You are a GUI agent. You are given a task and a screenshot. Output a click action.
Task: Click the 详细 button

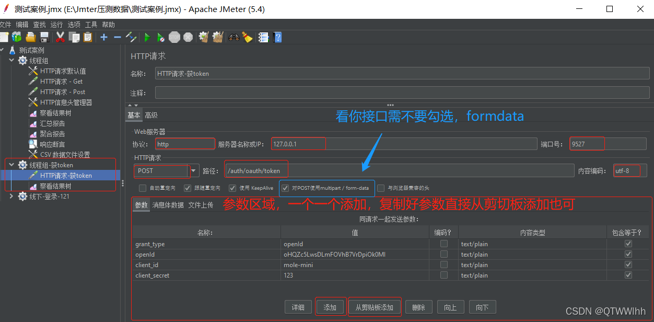(298, 307)
